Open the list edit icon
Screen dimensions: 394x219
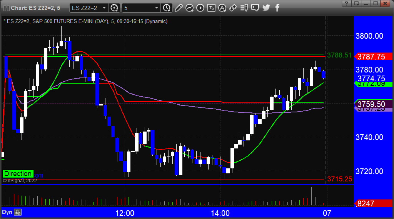244,8
